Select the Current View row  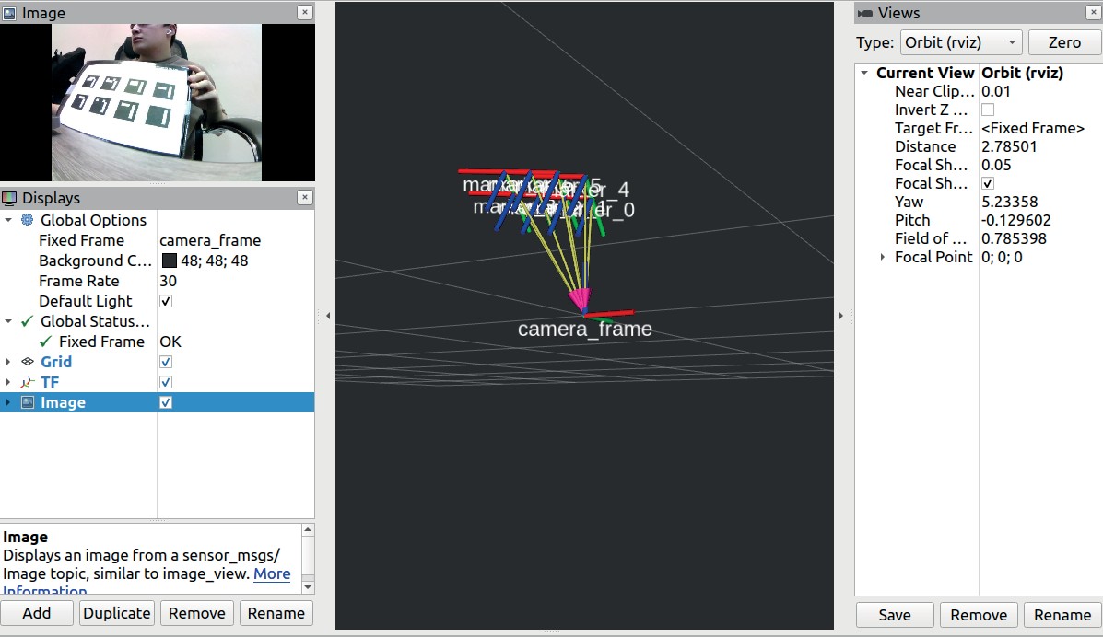[x=925, y=73]
